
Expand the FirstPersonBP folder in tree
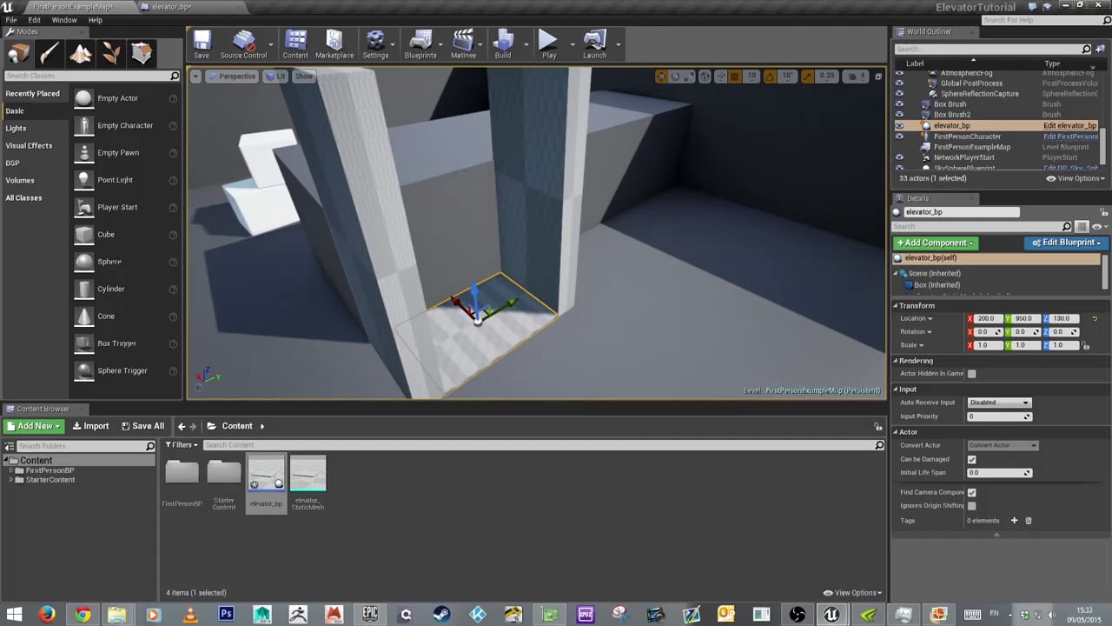(11, 470)
